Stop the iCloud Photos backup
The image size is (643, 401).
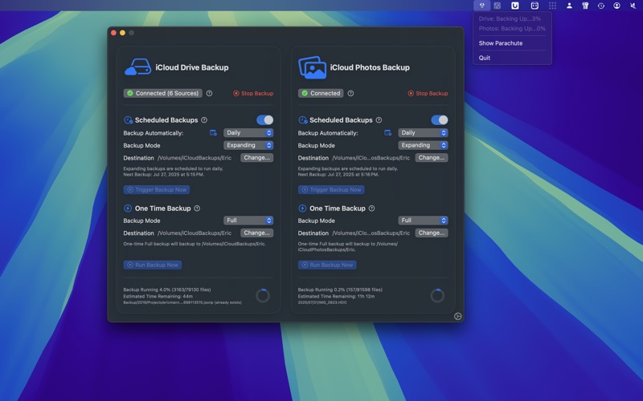[428, 93]
